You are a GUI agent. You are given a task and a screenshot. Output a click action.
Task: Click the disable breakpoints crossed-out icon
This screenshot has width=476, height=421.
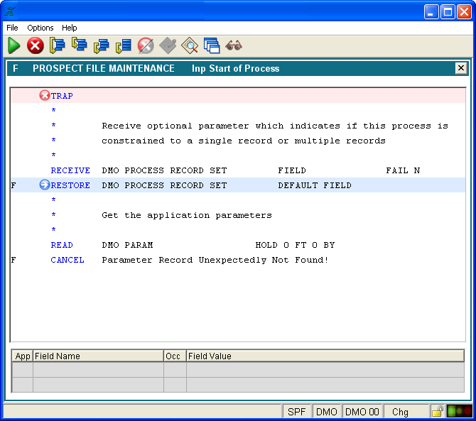[146, 46]
